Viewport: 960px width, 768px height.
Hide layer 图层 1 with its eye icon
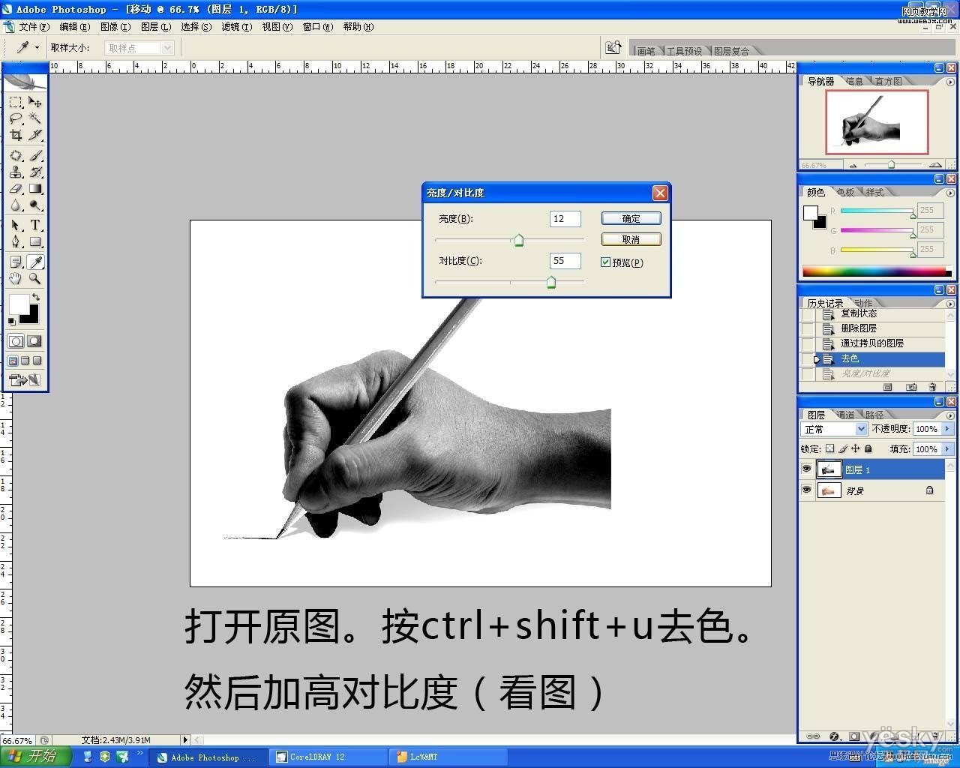coord(806,469)
